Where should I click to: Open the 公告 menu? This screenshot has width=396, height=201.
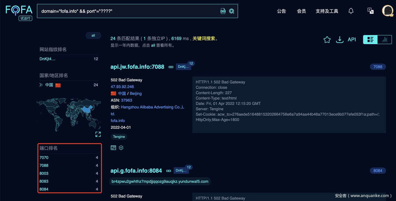281,11
